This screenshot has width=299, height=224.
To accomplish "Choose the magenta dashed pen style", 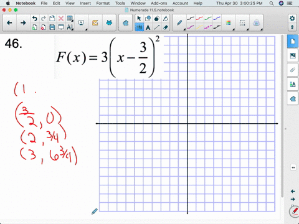I will pos(208,27).
